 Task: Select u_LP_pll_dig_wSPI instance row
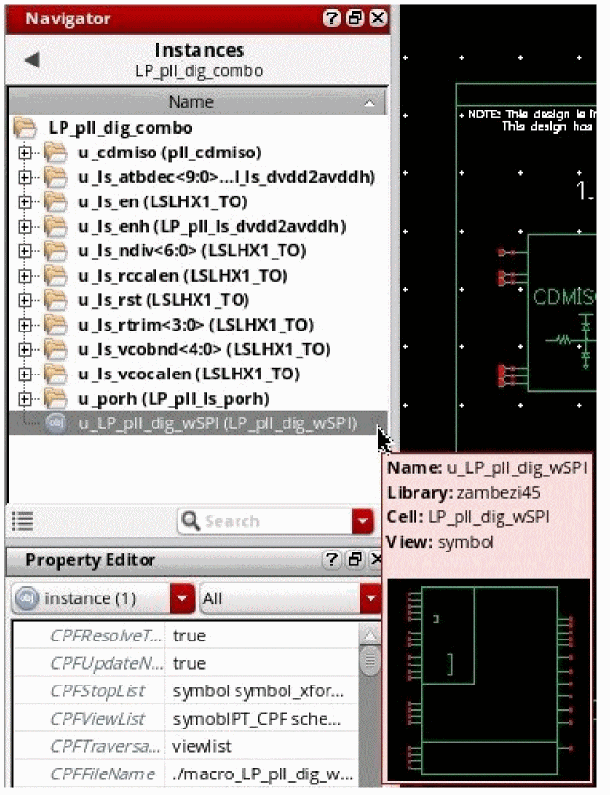pyautogui.click(x=197, y=422)
